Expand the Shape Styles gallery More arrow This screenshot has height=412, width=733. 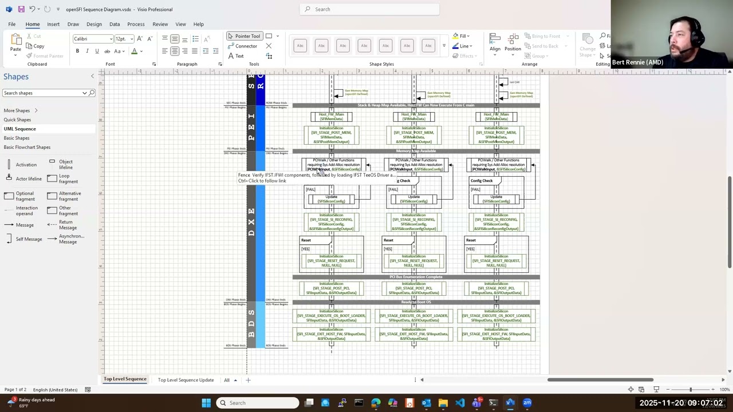coord(444,46)
